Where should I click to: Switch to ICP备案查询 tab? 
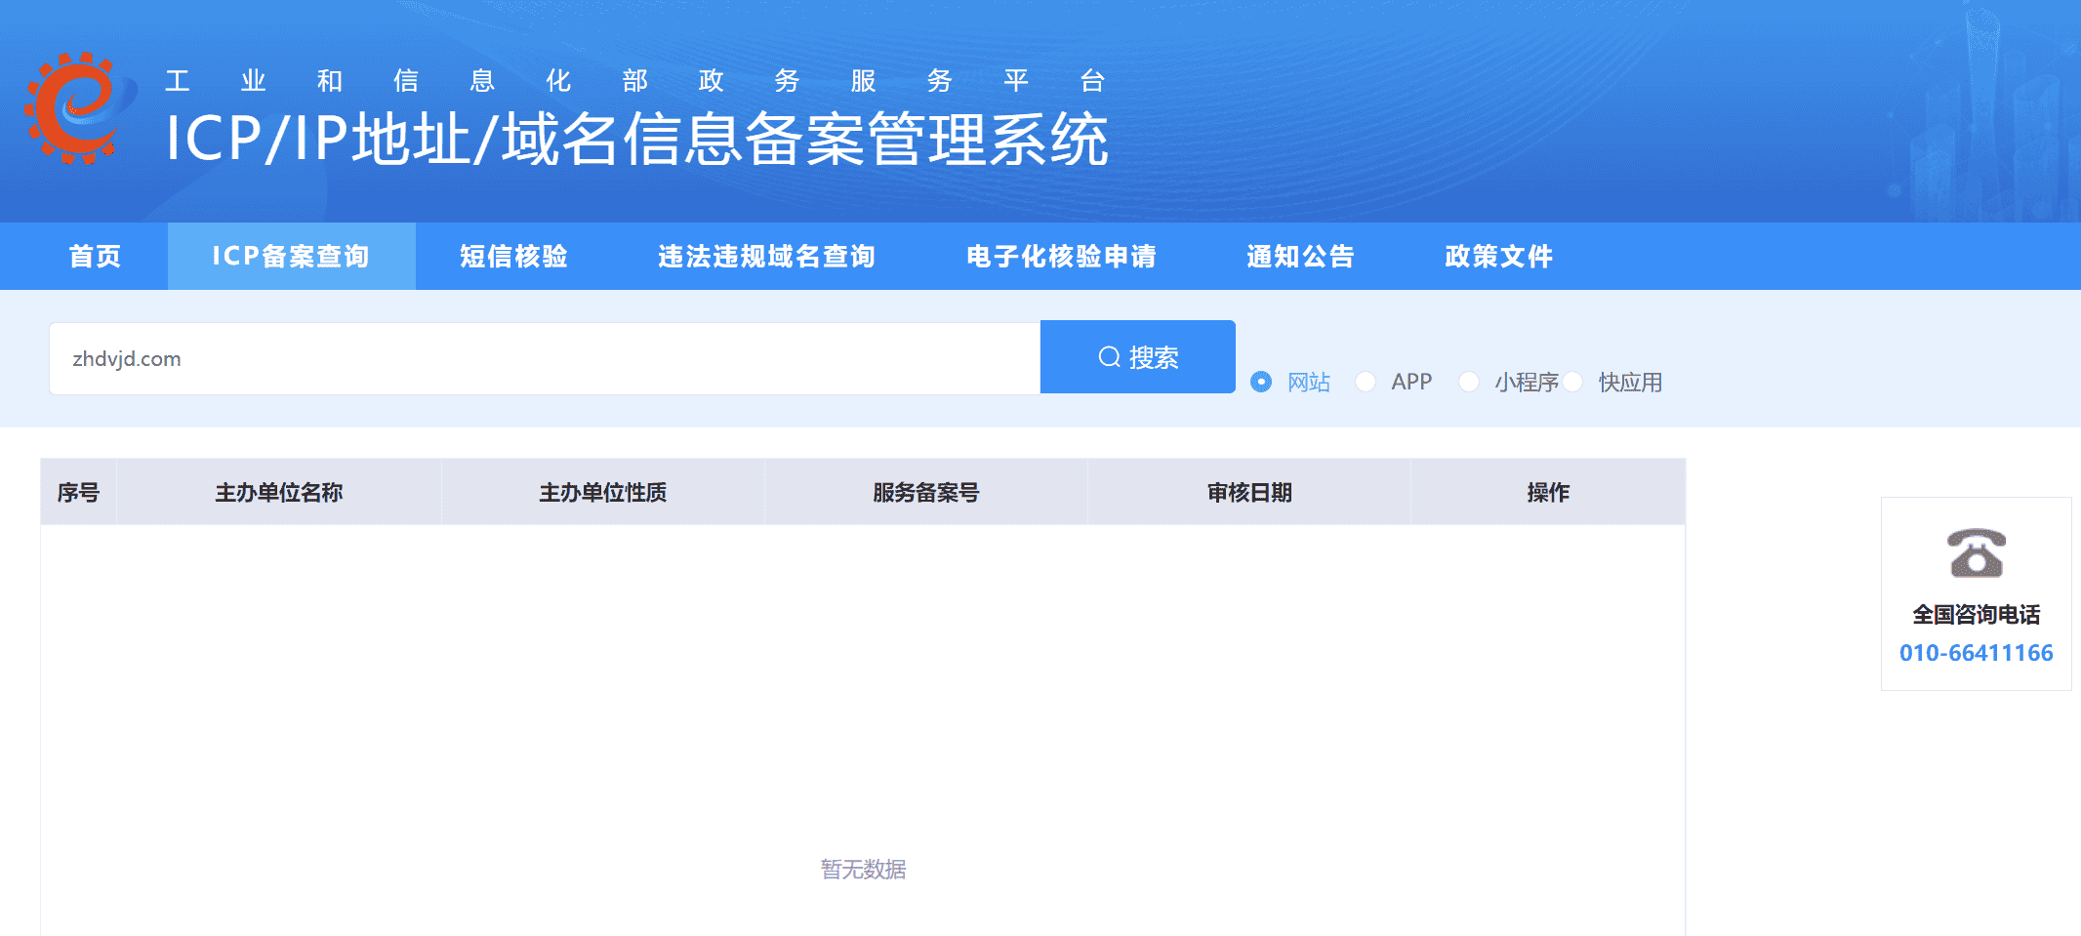pos(291,256)
